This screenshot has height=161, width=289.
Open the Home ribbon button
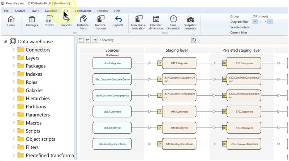(11, 21)
